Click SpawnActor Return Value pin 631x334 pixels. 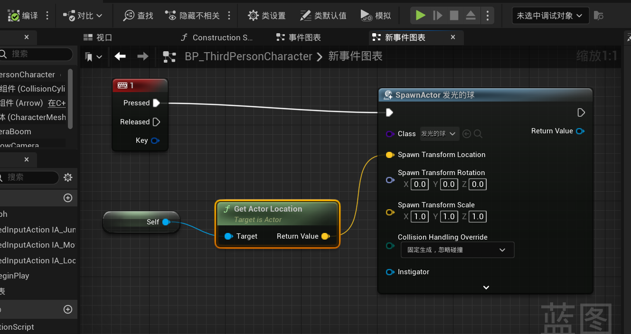(580, 131)
